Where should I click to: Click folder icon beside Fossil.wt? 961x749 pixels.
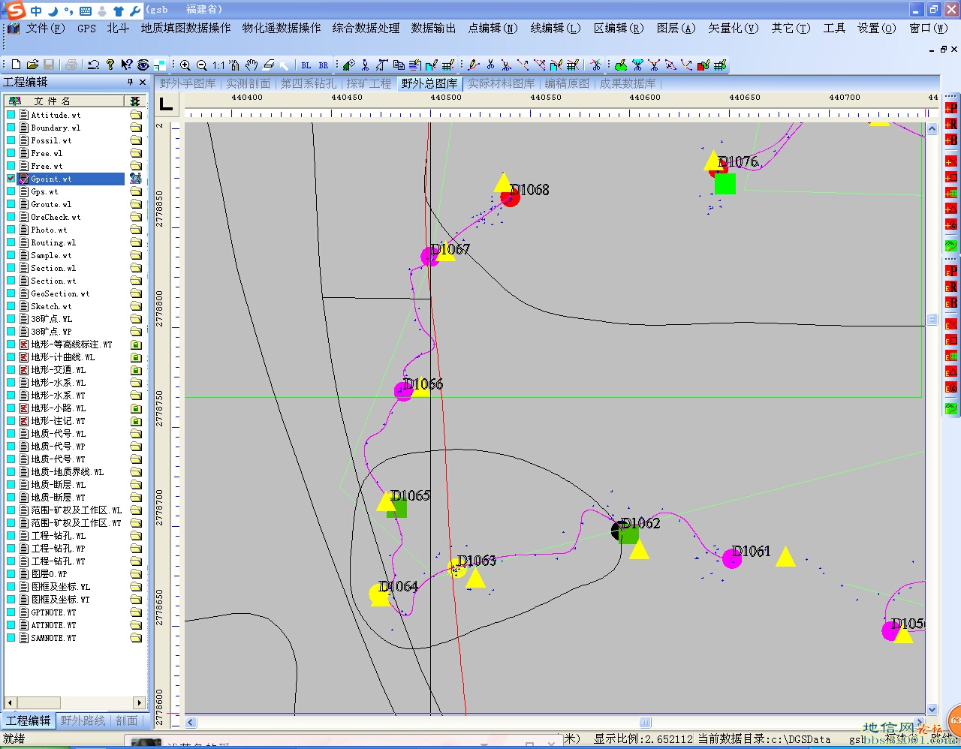tap(136, 140)
